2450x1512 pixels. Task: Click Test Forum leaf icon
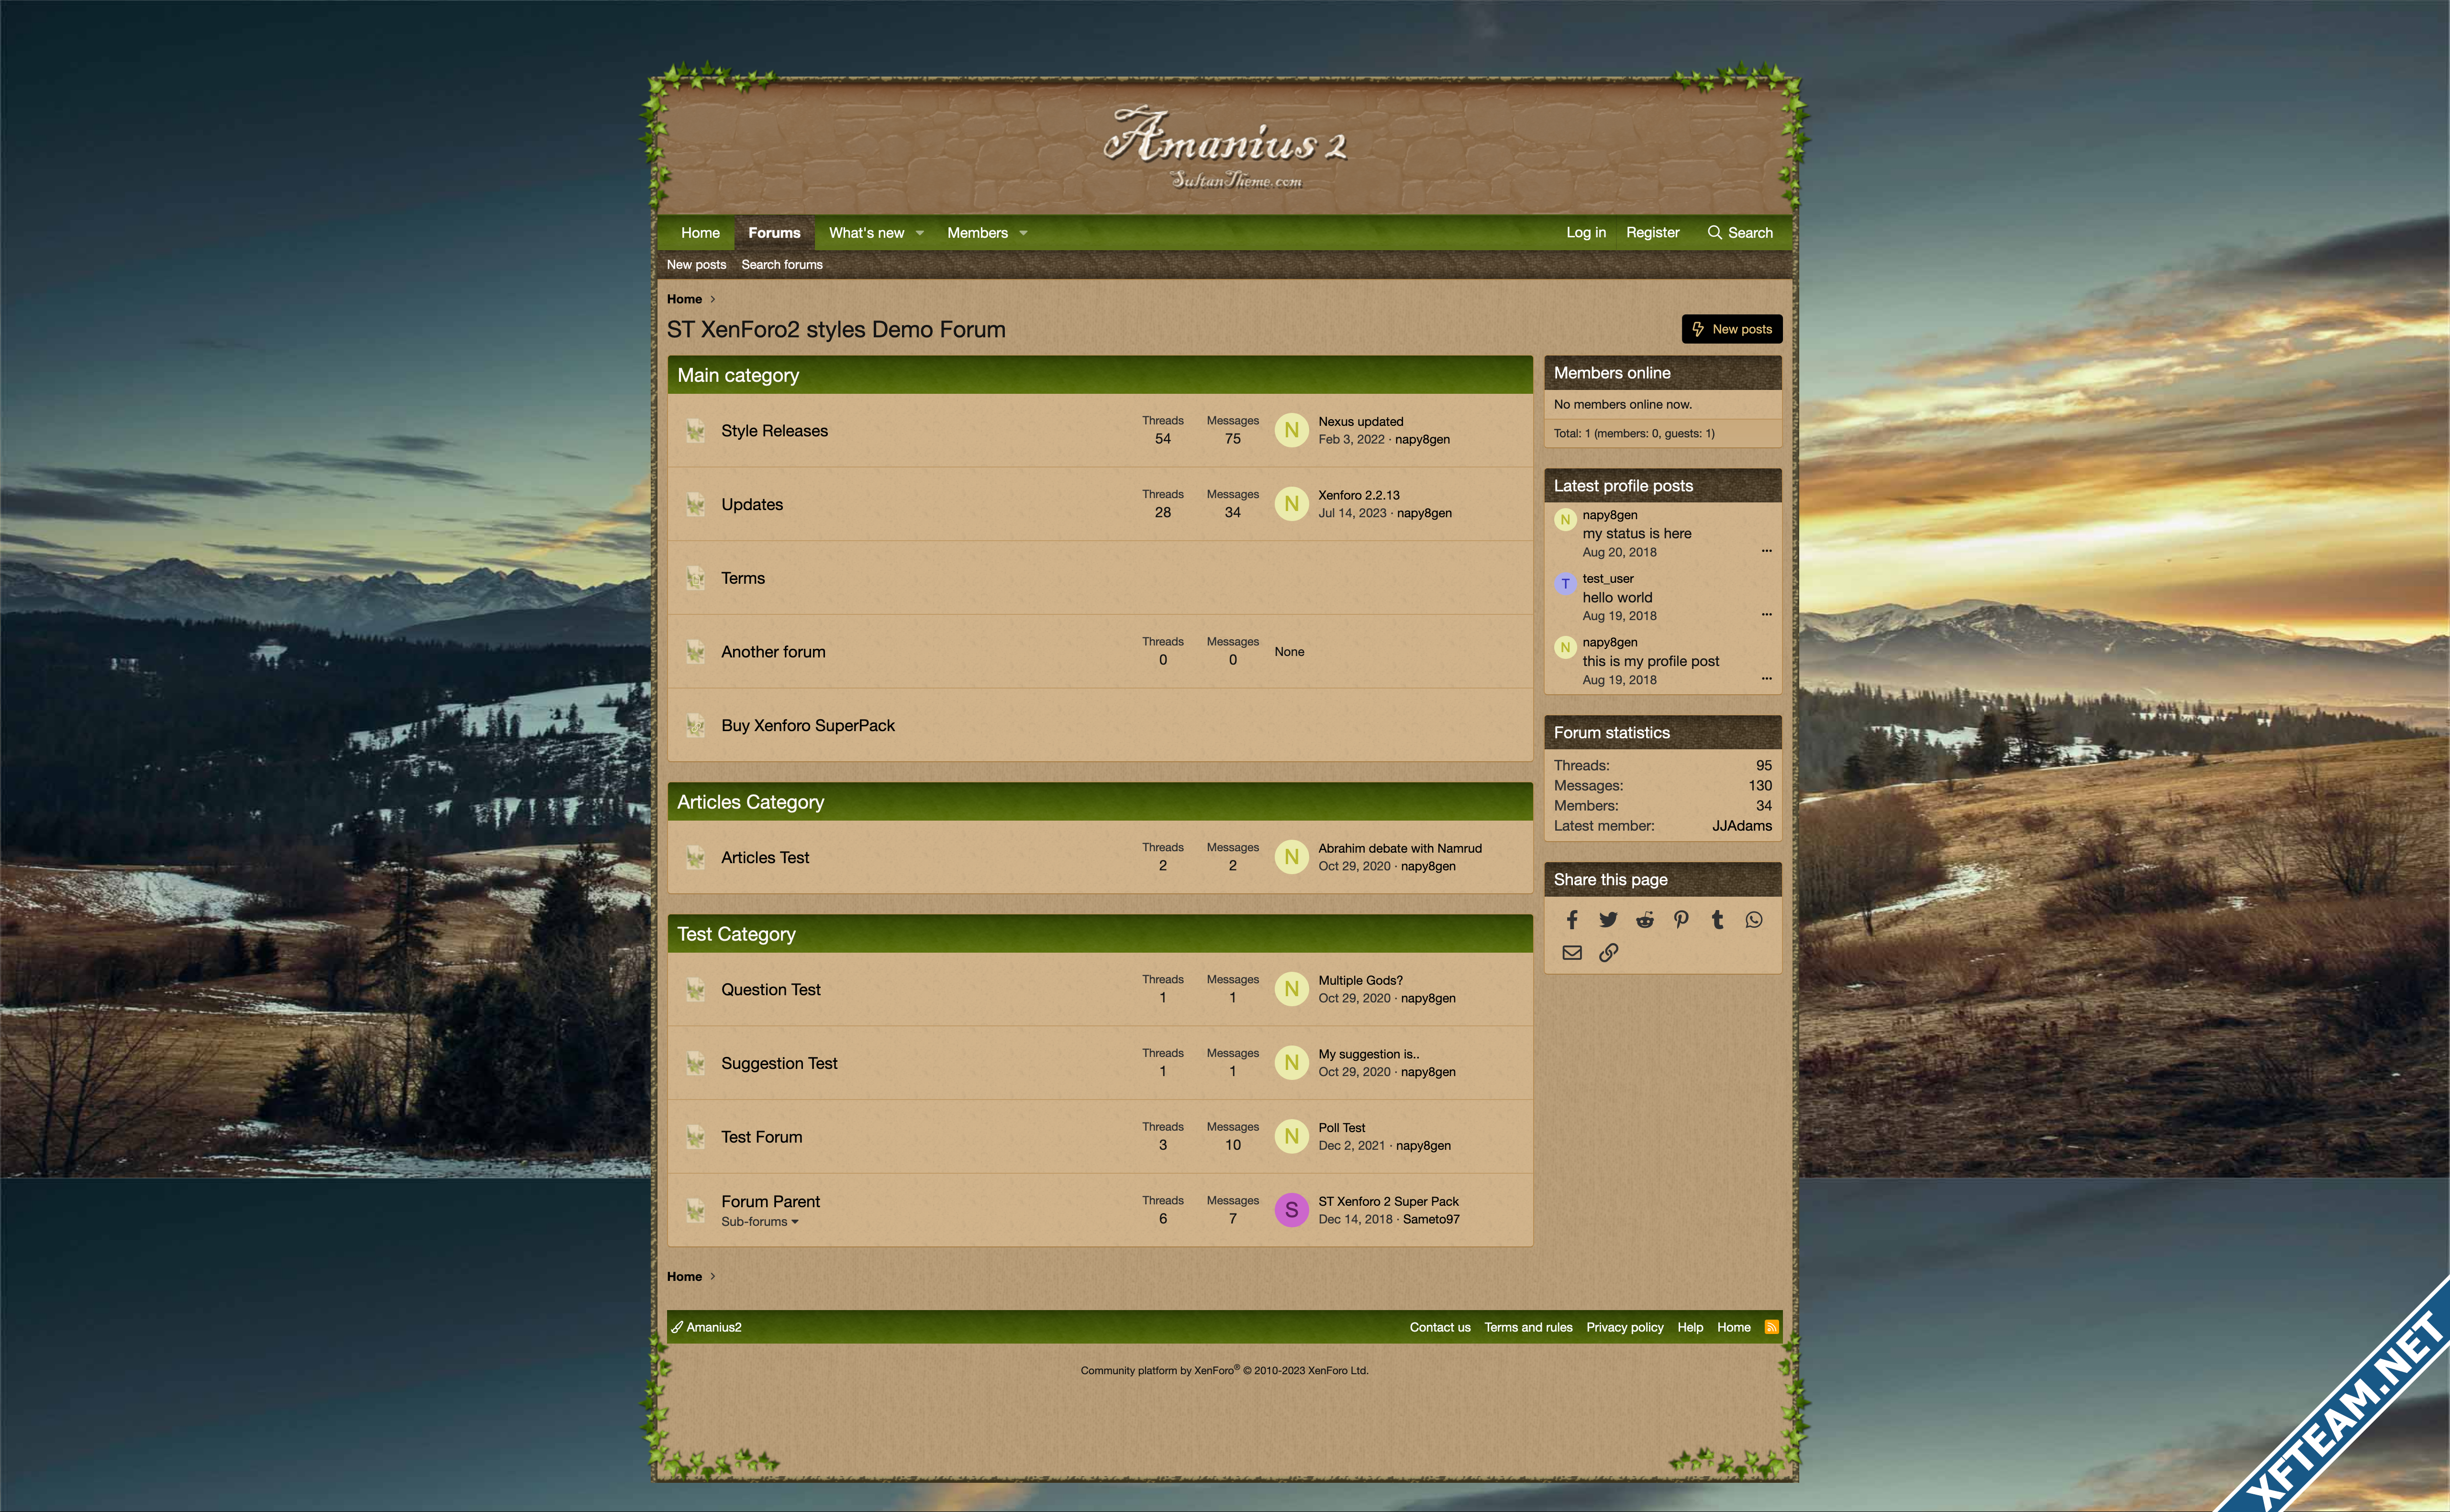pos(696,1137)
